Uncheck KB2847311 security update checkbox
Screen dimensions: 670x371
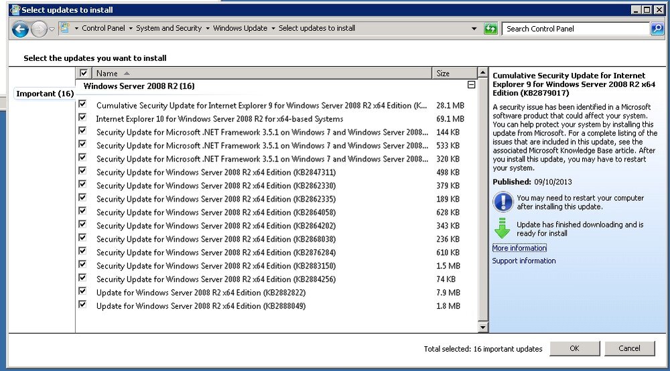[x=82, y=171]
